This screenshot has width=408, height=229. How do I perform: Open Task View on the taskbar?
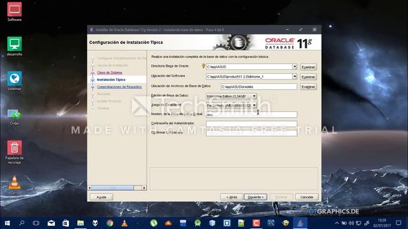coord(36,223)
